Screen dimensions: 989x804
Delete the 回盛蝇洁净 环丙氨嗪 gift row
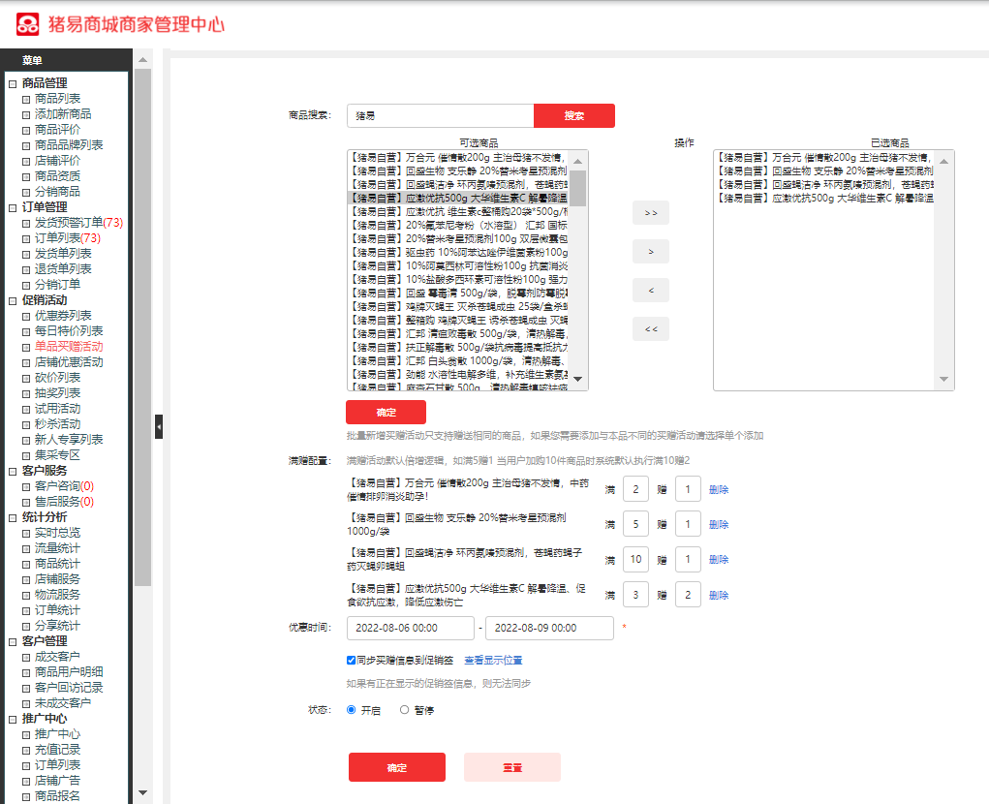point(719,559)
